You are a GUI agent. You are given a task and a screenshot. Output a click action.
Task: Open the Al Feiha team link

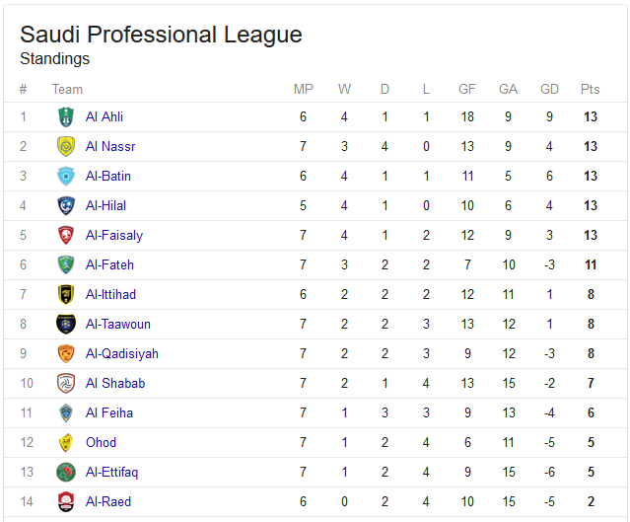pyautogui.click(x=108, y=412)
